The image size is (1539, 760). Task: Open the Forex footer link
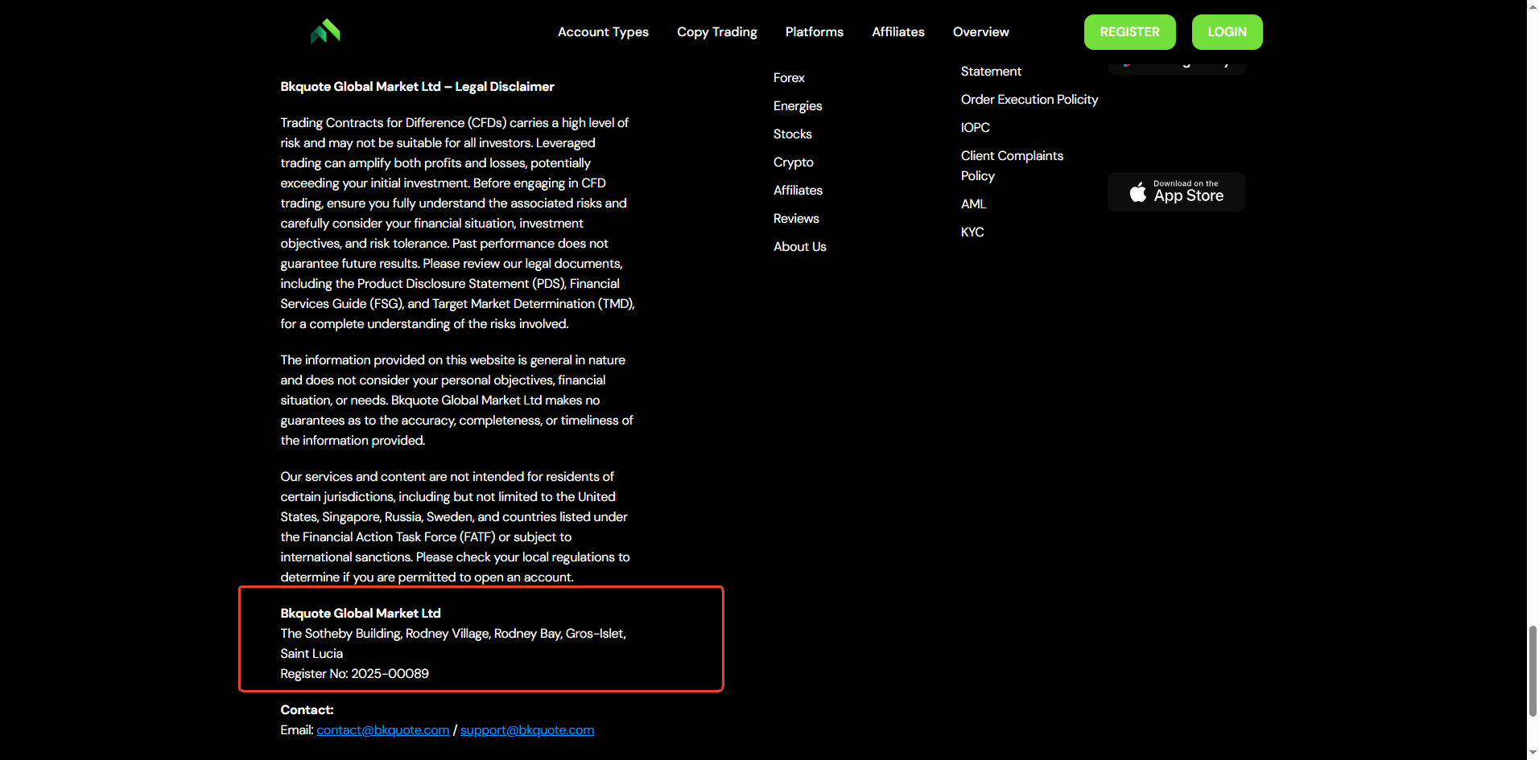pyautogui.click(x=789, y=78)
